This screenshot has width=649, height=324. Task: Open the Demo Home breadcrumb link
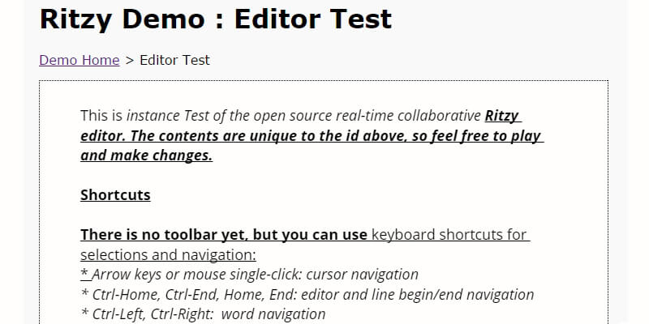pos(79,60)
